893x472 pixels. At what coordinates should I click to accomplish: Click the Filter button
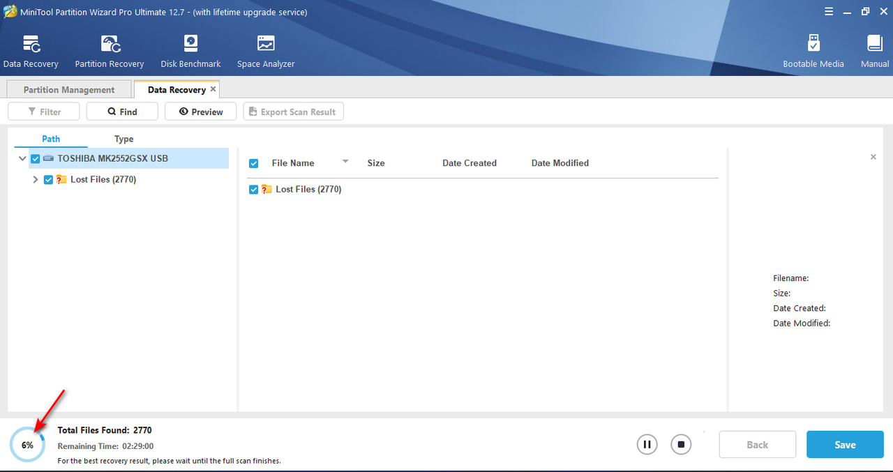click(x=44, y=112)
